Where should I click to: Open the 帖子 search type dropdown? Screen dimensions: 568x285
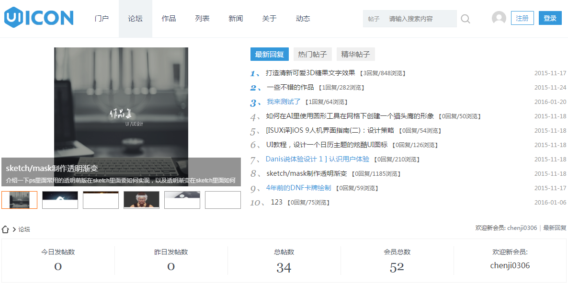pos(374,19)
